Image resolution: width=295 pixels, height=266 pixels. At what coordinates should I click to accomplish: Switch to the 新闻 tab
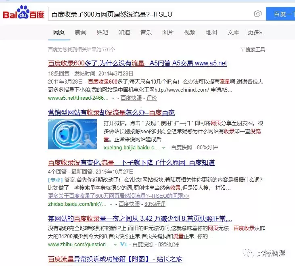pos(81,32)
